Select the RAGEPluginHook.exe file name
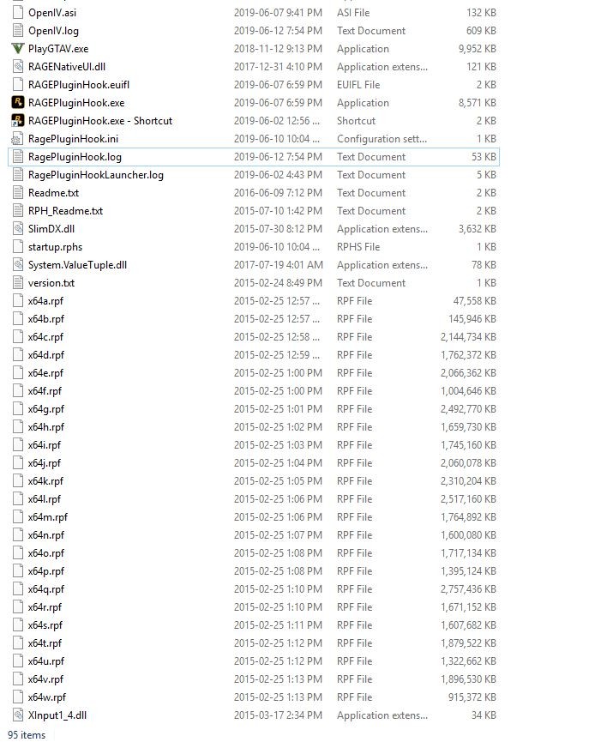 (x=76, y=103)
